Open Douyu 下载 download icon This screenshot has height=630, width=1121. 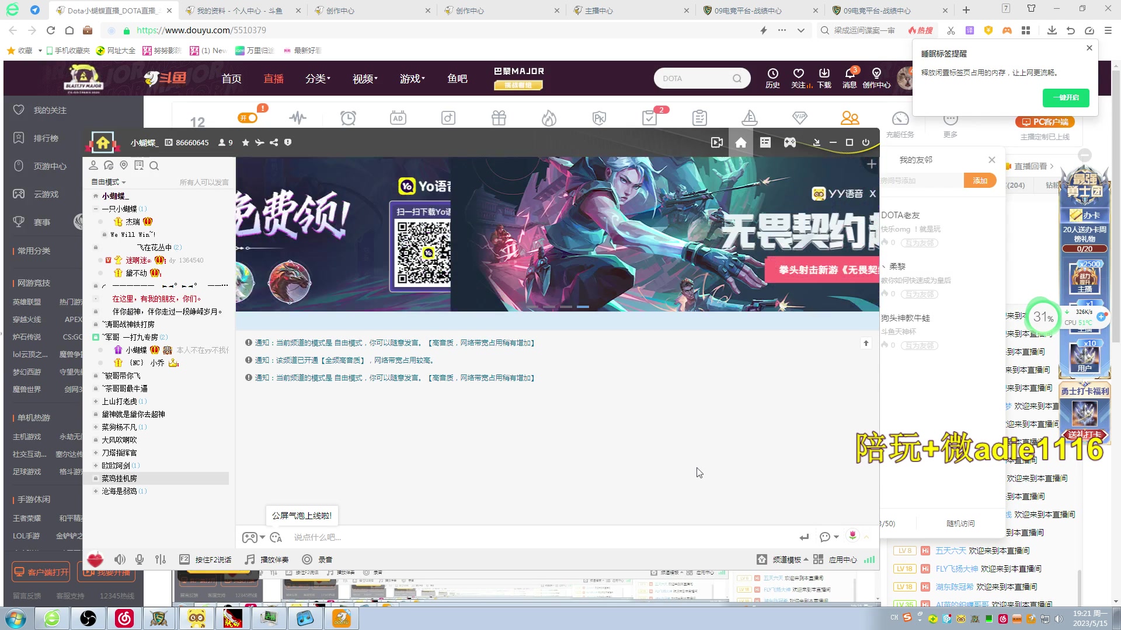click(824, 78)
